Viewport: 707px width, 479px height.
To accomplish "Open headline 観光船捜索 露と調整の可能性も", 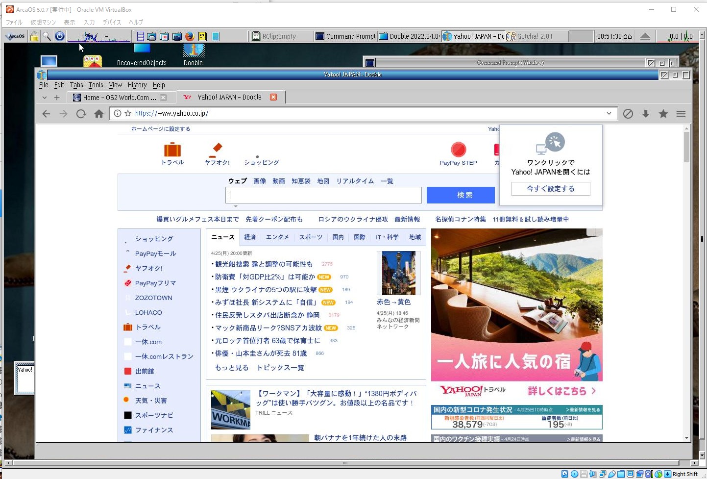I will [x=264, y=264].
